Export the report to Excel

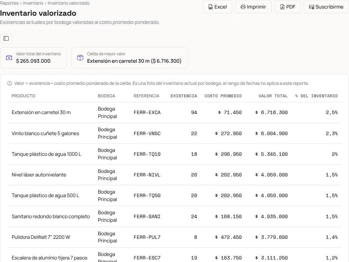[217, 7]
